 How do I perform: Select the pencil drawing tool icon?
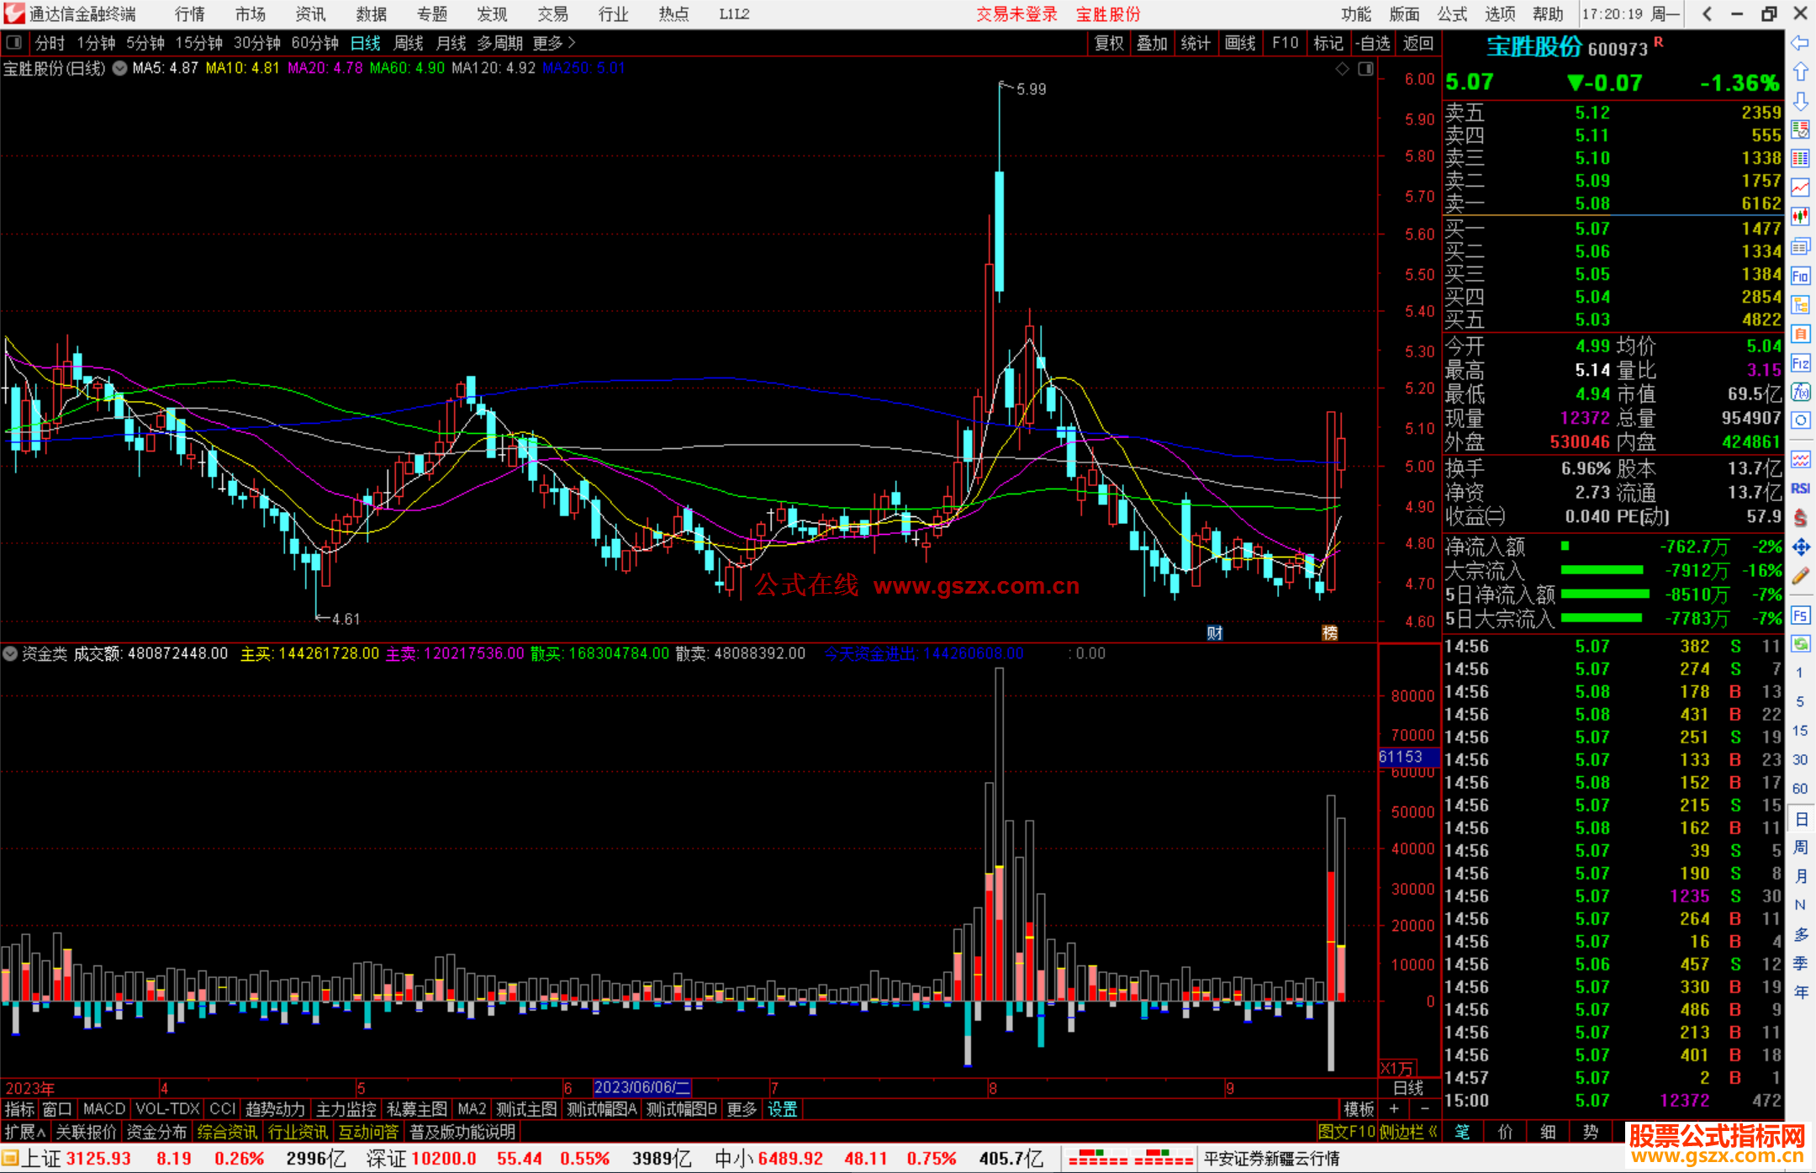click(1800, 576)
